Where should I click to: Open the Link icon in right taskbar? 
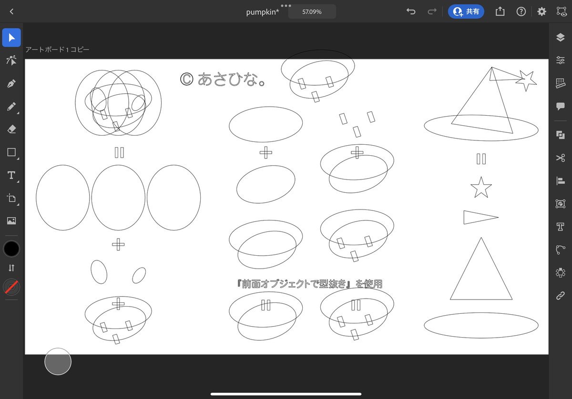coord(561,295)
